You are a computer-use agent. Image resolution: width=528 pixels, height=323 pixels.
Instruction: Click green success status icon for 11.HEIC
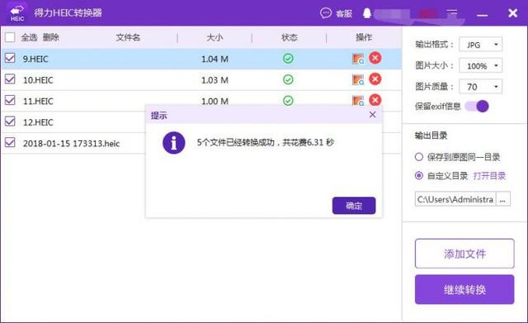(x=288, y=100)
